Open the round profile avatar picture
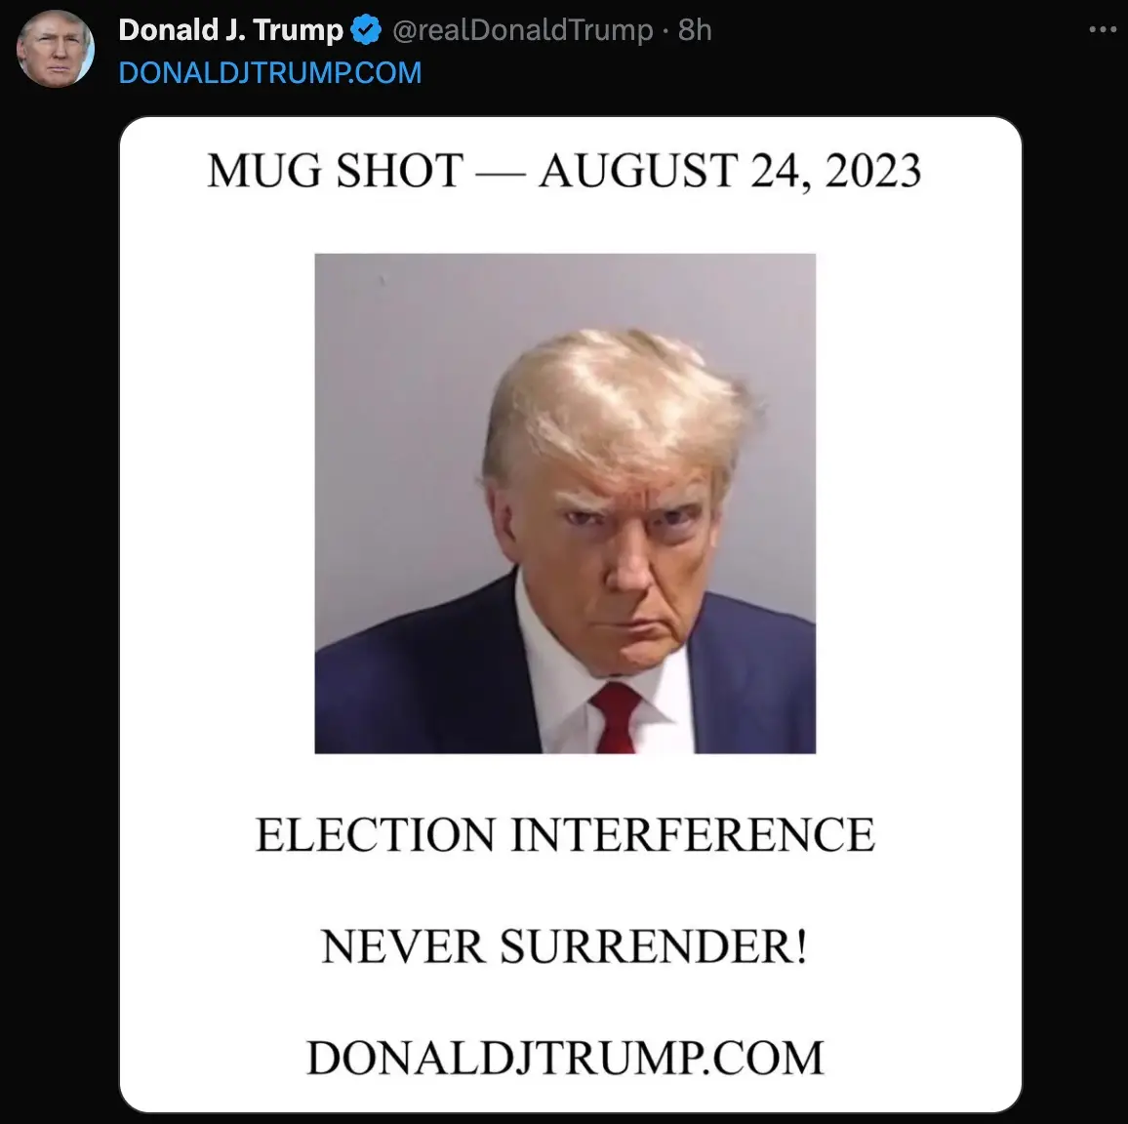 pyautogui.click(x=56, y=49)
